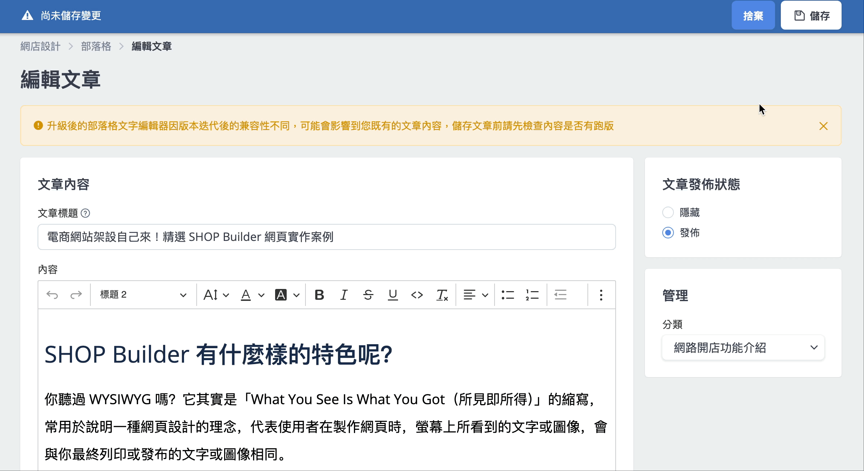
Task: Select the 發佈 radio button
Action: (668, 233)
